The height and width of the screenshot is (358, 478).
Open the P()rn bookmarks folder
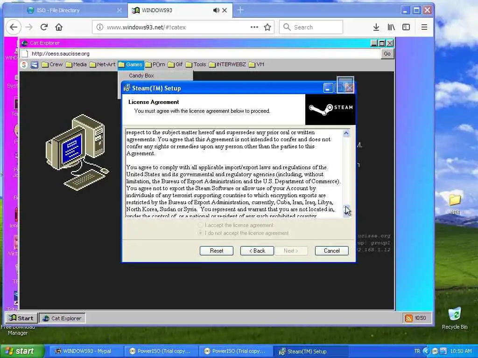point(155,64)
